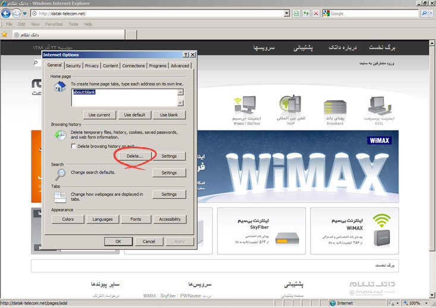This screenshot has height=308, width=436.
Task: Open the Help menu
Action: point(88,24)
